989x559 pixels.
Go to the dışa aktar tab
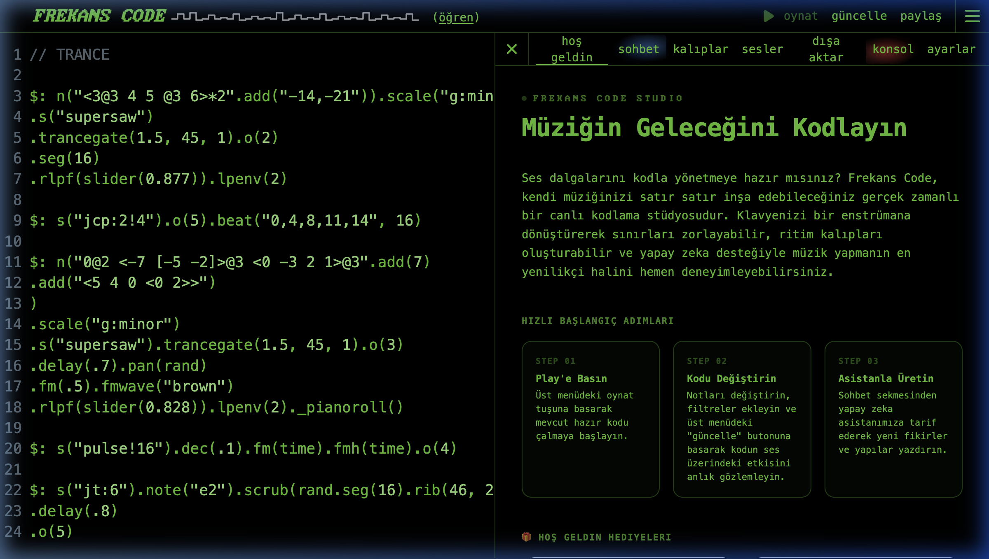[826, 49]
